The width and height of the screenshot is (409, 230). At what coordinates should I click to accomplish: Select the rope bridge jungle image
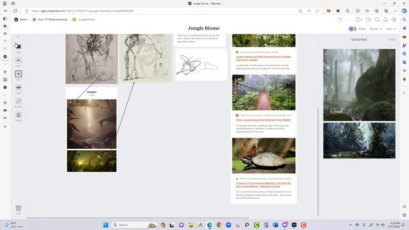click(264, 92)
